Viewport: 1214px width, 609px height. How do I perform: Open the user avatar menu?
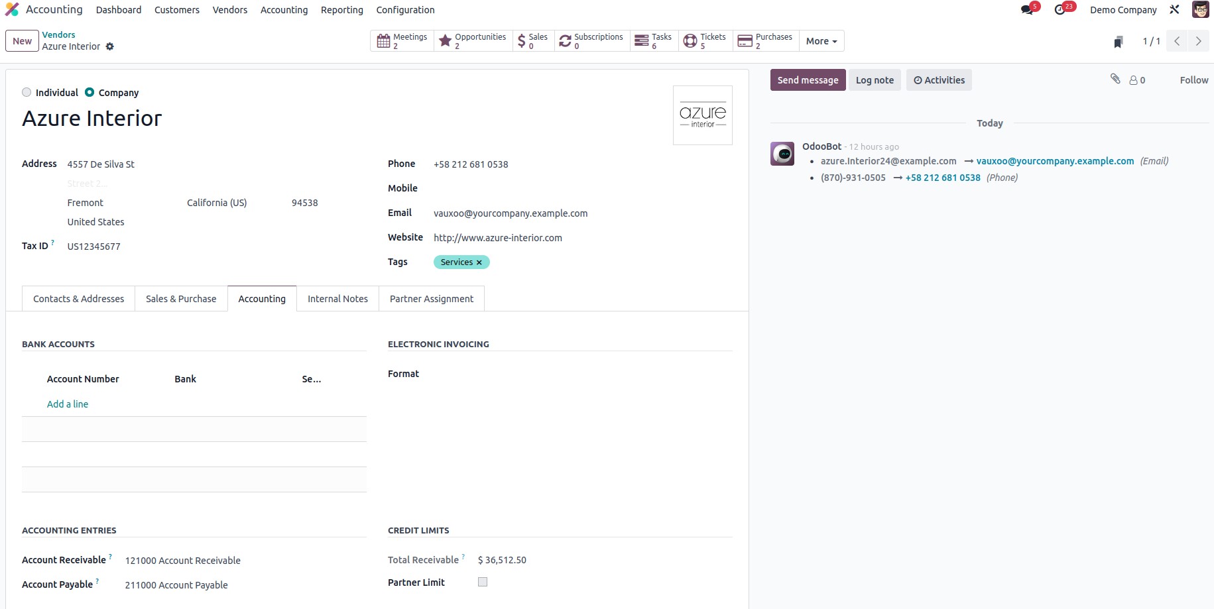click(x=1200, y=9)
